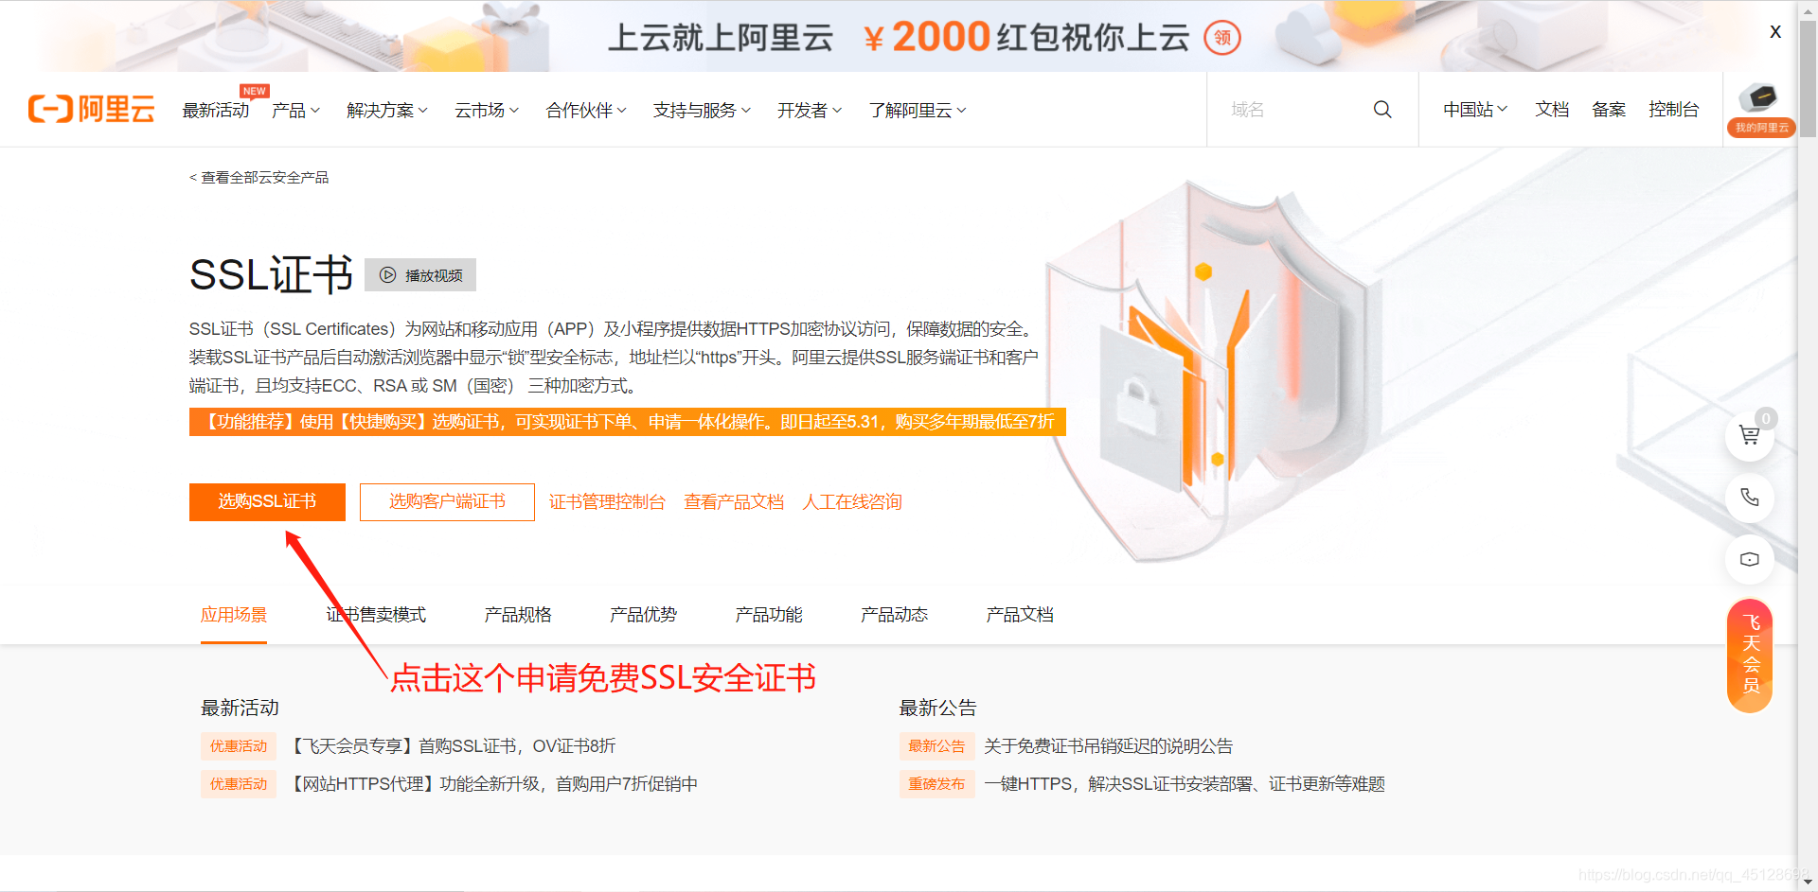The height and width of the screenshot is (892, 1818).
Task: Expand the 合作伙伴 dropdown menu
Action: click(x=586, y=111)
